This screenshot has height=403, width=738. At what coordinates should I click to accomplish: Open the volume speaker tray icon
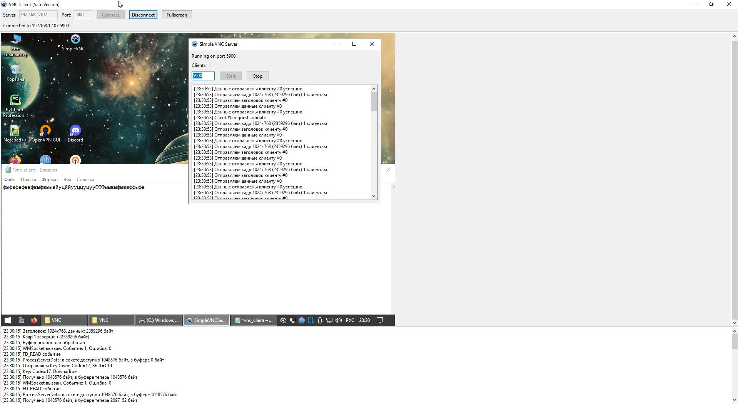(x=339, y=320)
